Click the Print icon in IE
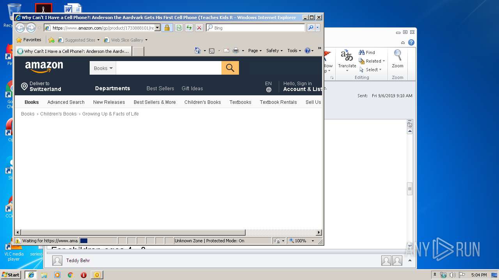Viewport: 499px width, 280px height. (x=235, y=51)
